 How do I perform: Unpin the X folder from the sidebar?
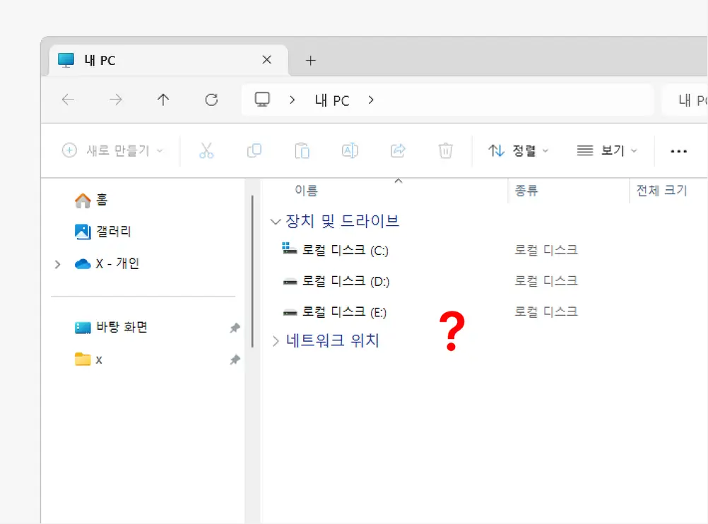235,359
